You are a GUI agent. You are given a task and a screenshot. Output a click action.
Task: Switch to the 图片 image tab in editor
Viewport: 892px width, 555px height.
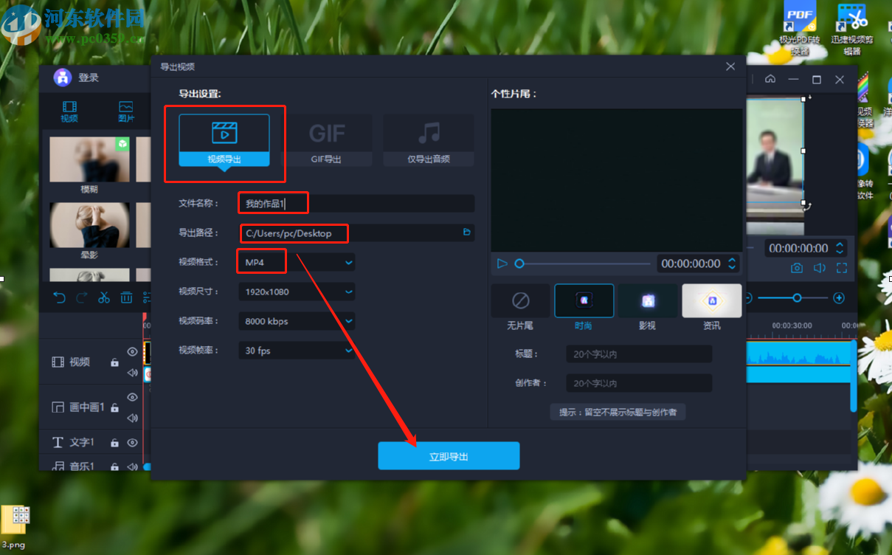coord(126,111)
